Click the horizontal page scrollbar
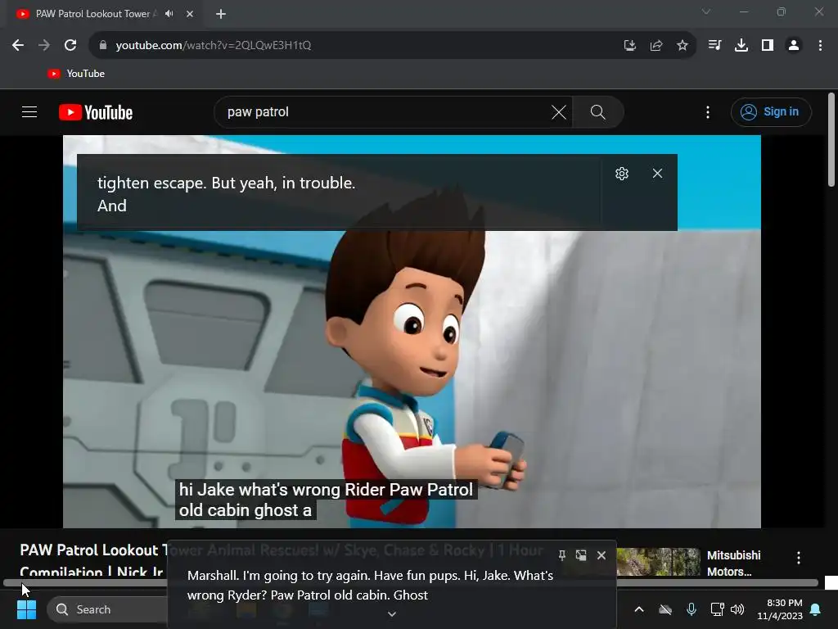Viewport: 838px width, 629px height. coord(411,582)
